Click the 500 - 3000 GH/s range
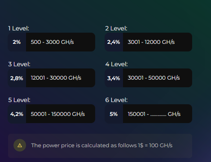This screenshot has width=211, height=162. [52, 42]
